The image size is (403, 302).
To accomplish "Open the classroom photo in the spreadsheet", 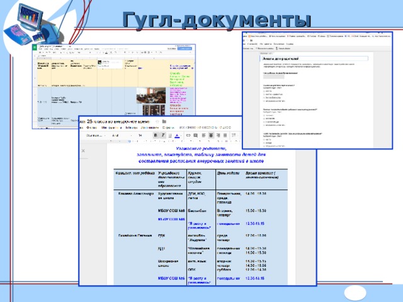I will tap(151, 95).
